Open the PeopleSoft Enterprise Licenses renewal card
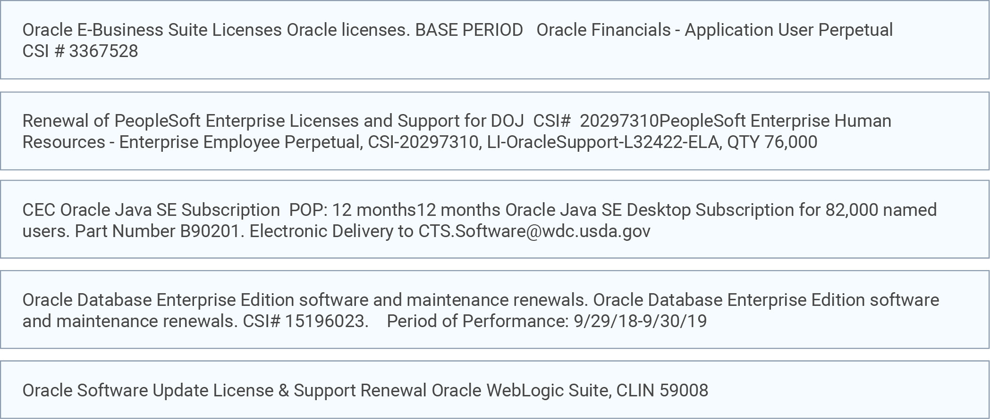Viewport: 990px width, 419px height. 495,131
